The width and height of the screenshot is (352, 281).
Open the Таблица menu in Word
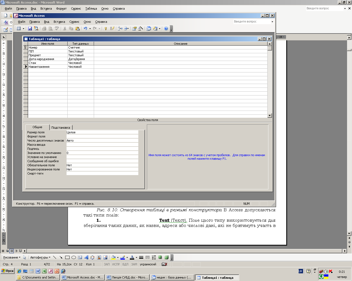pos(91,9)
